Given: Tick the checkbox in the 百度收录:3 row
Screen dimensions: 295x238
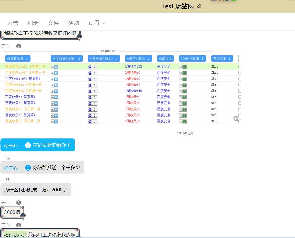Looking at the screenshot, I should (x=240, y=97).
